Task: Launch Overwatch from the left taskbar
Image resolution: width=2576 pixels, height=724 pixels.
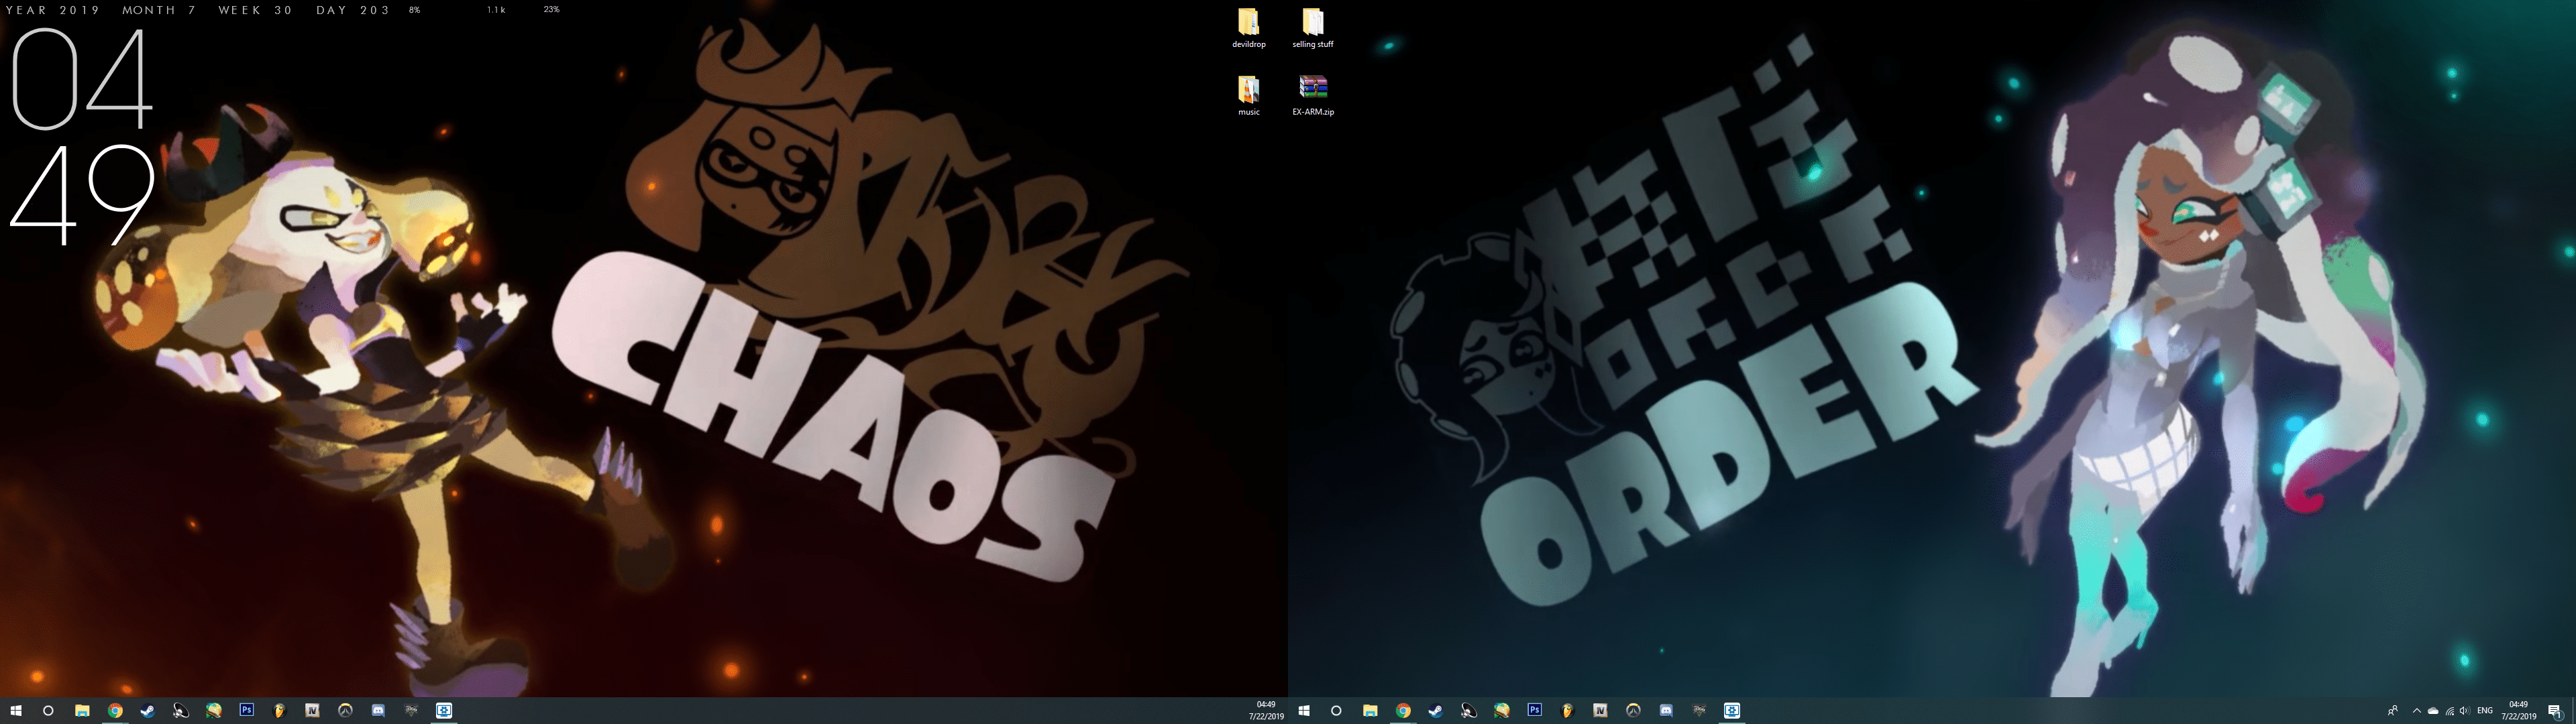Action: (x=345, y=711)
